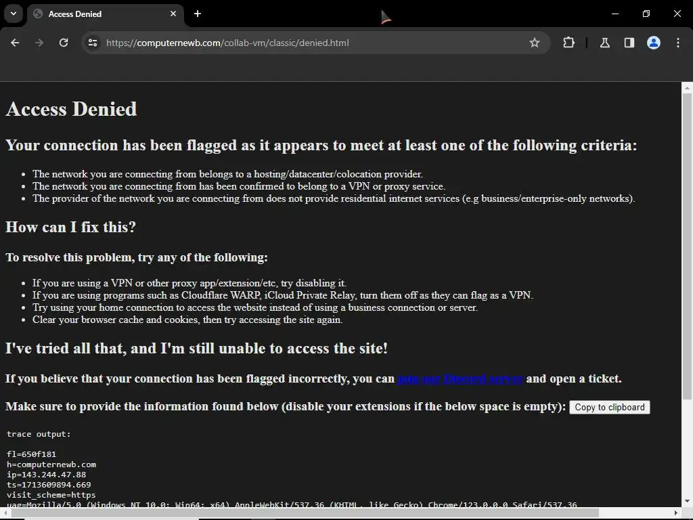Image resolution: width=693 pixels, height=520 pixels.
Task: Click the horizontal scrollbar left arrow
Action: click(x=5, y=513)
